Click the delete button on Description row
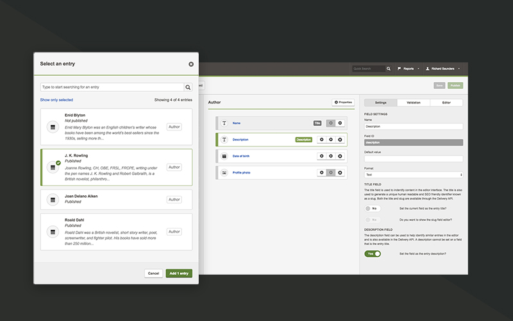 pyautogui.click(x=340, y=139)
